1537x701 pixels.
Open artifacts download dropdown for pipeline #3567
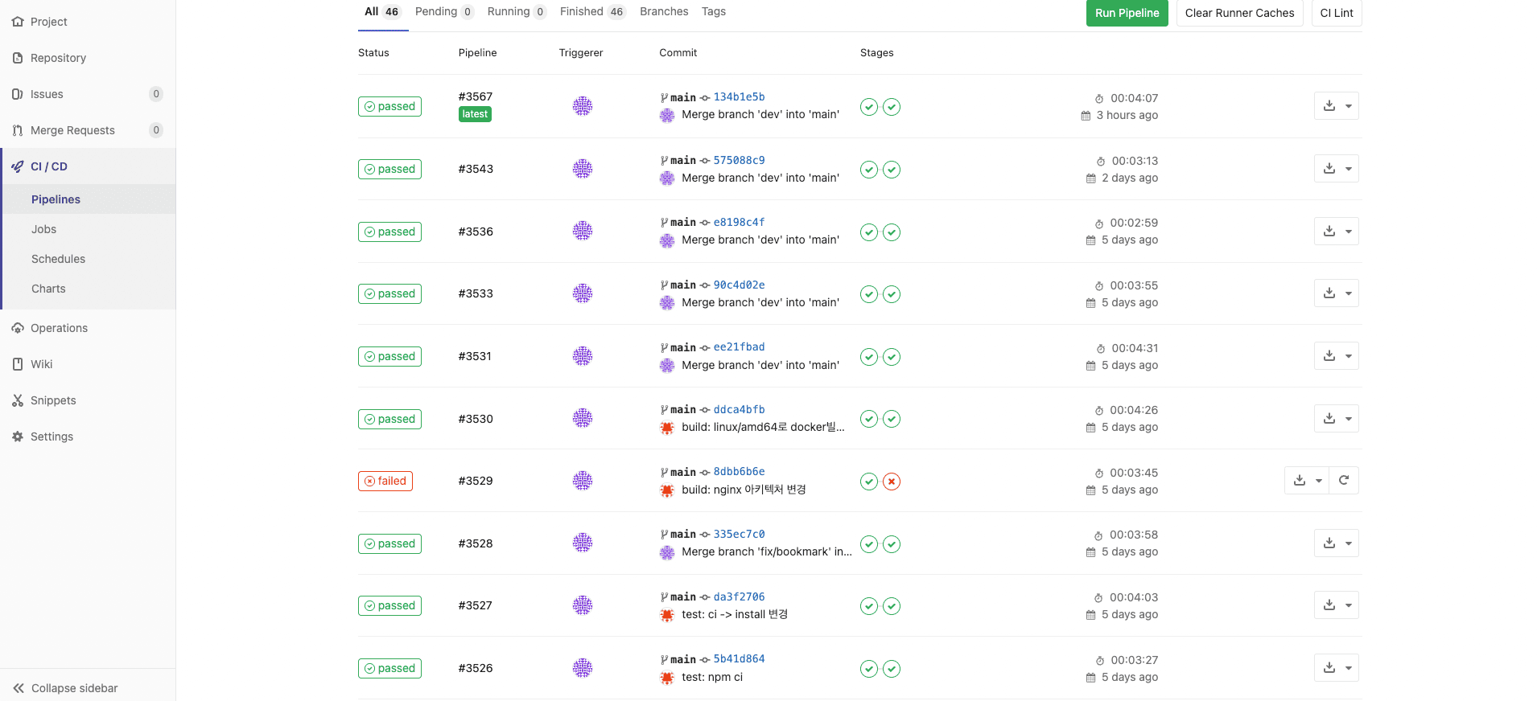pyautogui.click(x=1336, y=106)
